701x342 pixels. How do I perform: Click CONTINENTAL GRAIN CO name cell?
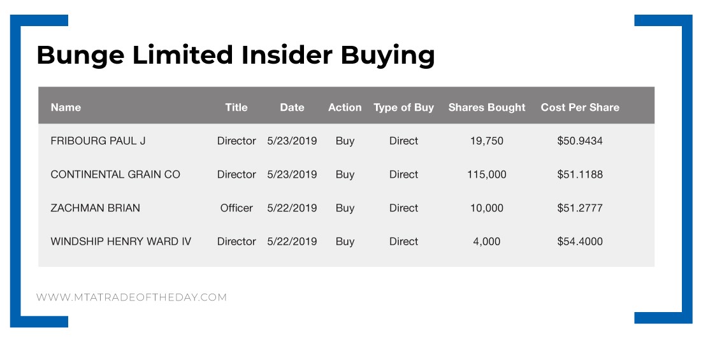click(x=115, y=175)
